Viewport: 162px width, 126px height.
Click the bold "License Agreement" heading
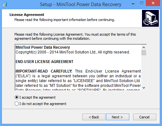[x=27, y=15]
